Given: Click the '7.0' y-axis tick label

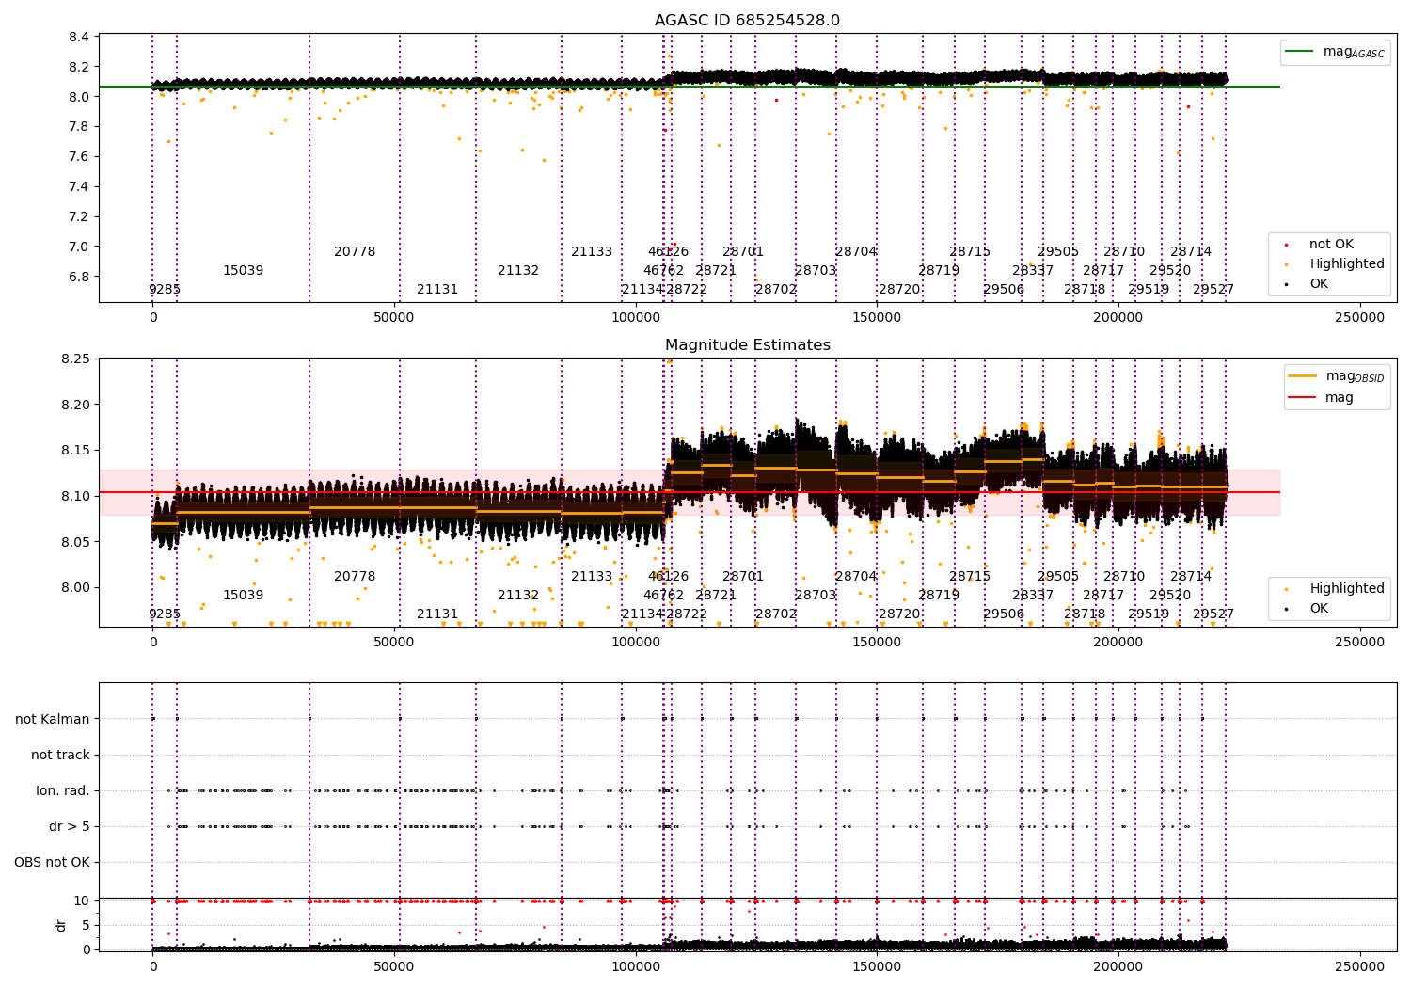Looking at the screenshot, I should click(80, 247).
